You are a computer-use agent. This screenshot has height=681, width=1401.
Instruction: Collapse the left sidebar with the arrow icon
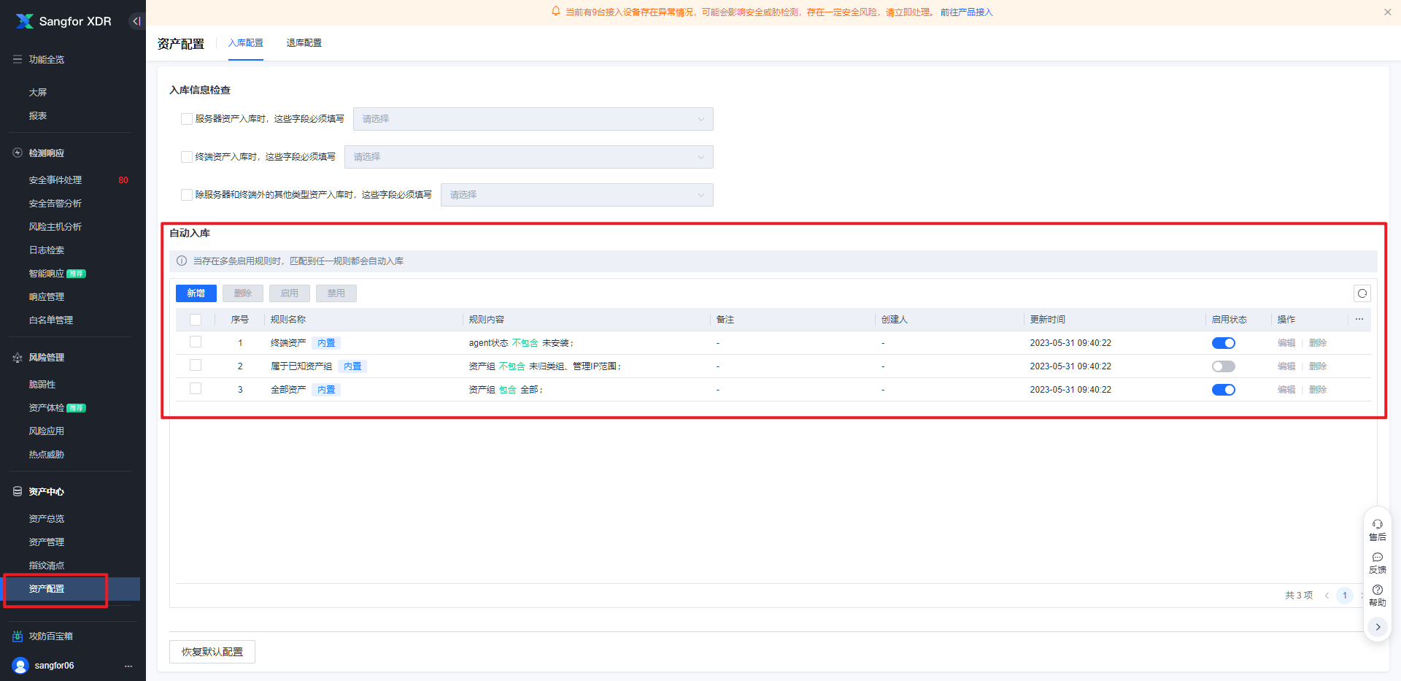coord(136,21)
